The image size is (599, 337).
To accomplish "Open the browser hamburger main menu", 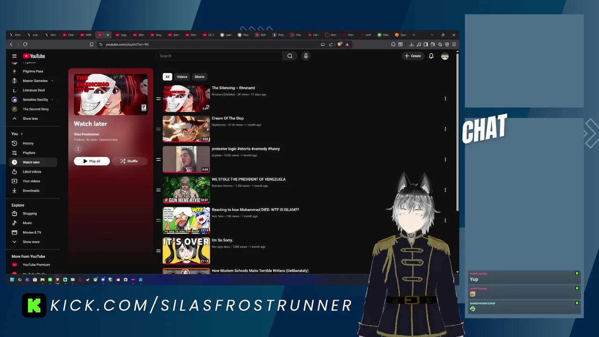I will (x=454, y=44).
